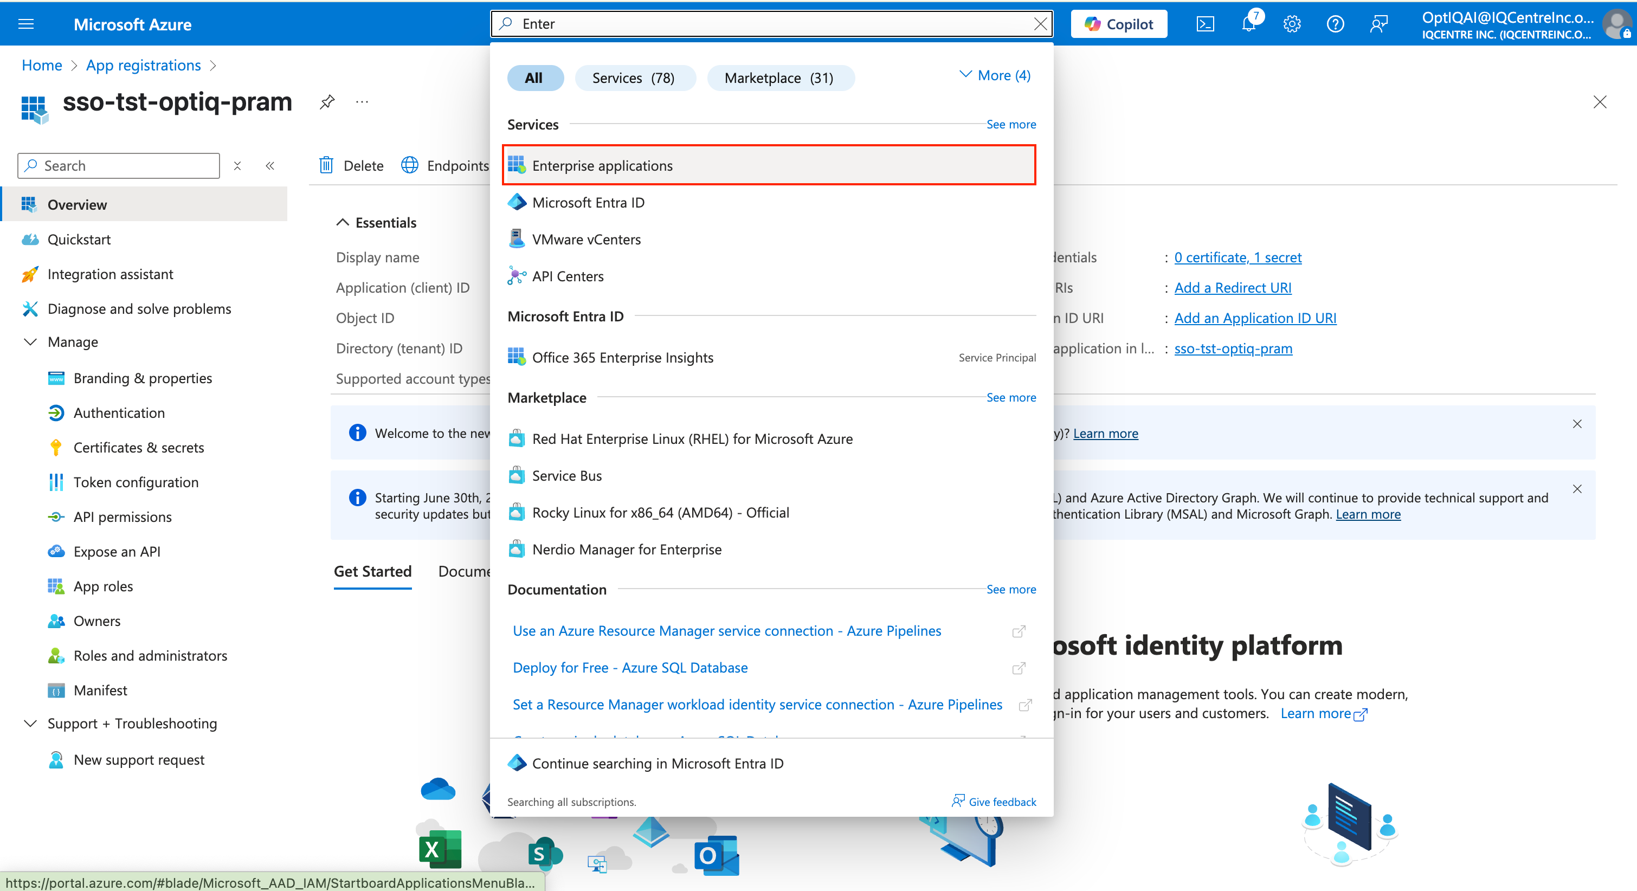Open Deploy for Free Azure SQL doc
Screen dimensions: 1637x891
pos(630,668)
